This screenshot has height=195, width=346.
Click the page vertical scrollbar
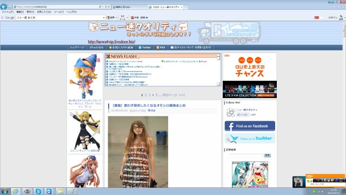tap(344, 104)
